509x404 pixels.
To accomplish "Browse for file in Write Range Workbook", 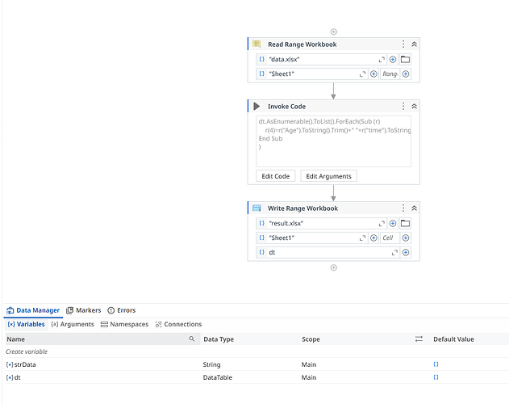I will pyautogui.click(x=405, y=224).
